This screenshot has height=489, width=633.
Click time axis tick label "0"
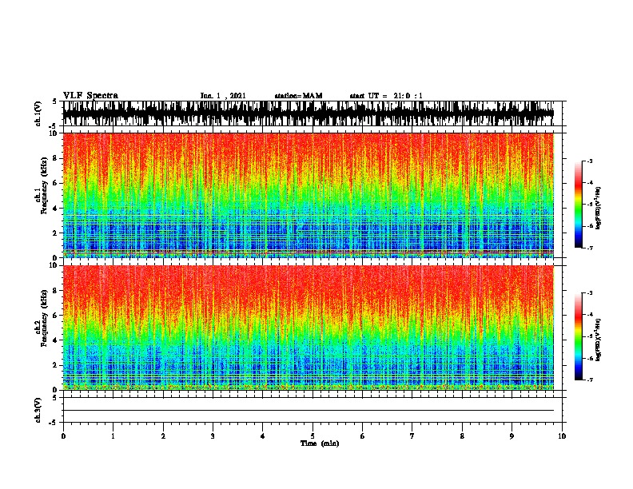point(63,436)
